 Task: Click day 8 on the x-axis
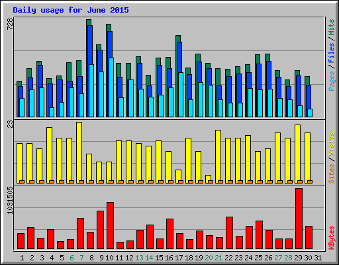pos(91,258)
